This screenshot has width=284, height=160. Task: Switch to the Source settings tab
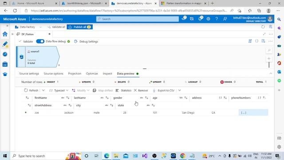(29, 73)
